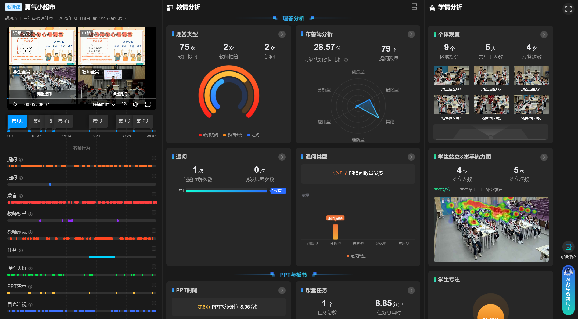Select the 第10页 slide tab
Image resolution: width=578 pixels, height=319 pixels.
coord(125,121)
